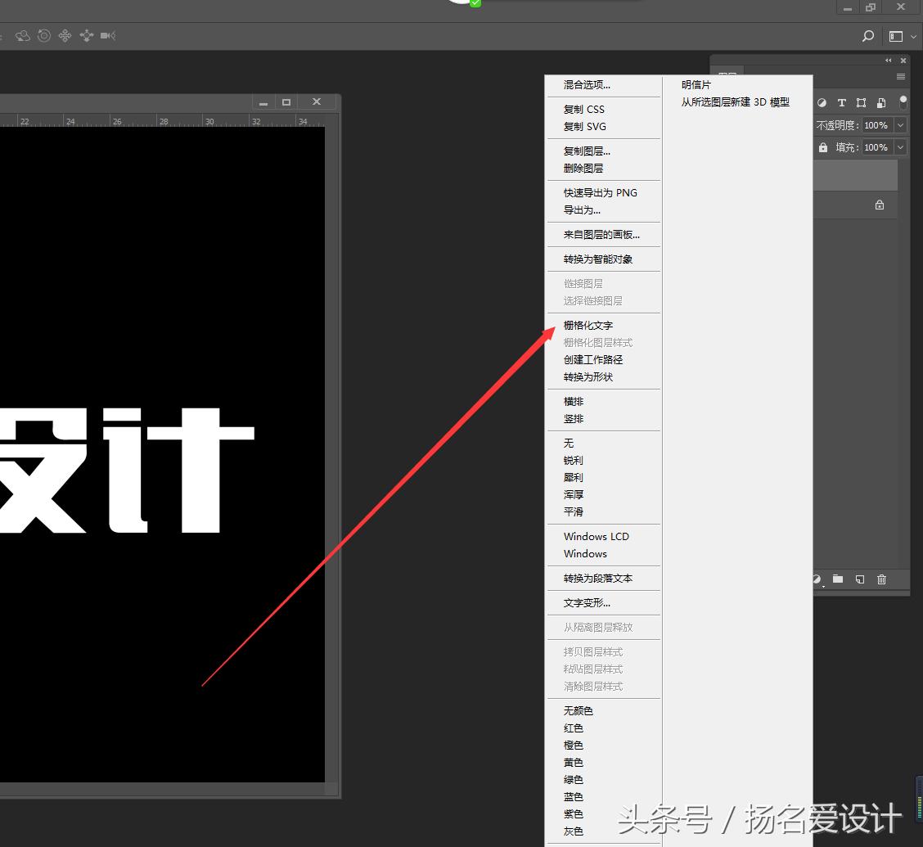Assign 红色 as the layer color
The width and height of the screenshot is (923, 847).
point(573,728)
